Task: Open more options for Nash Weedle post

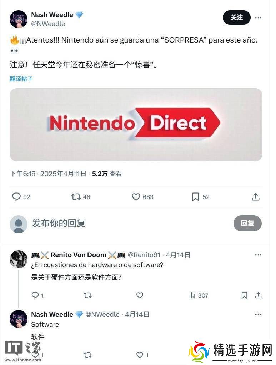Action: [258, 18]
